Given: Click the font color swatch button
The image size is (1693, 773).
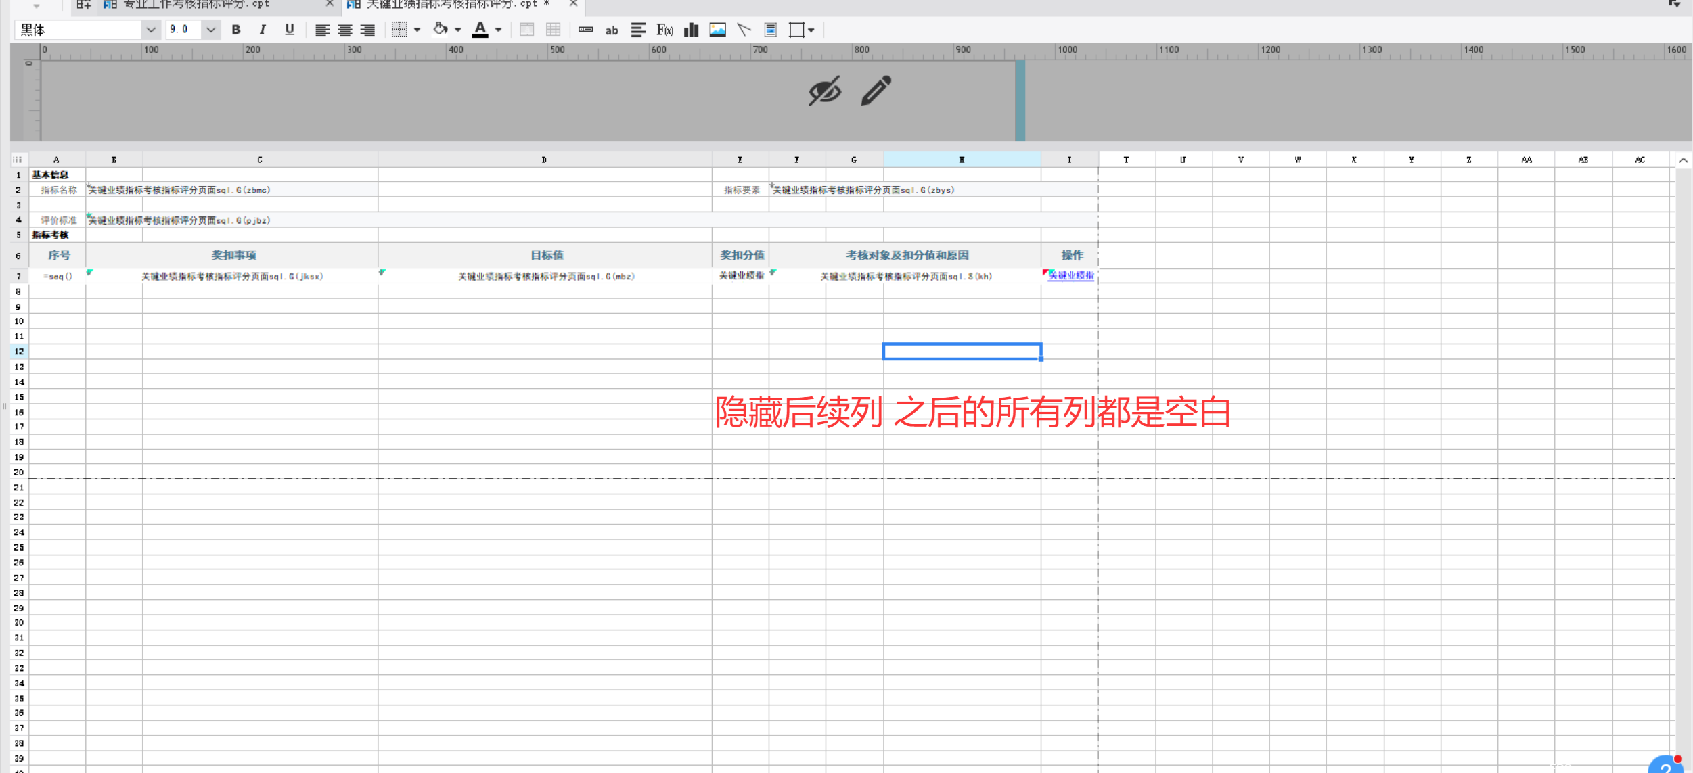Looking at the screenshot, I should 480,30.
